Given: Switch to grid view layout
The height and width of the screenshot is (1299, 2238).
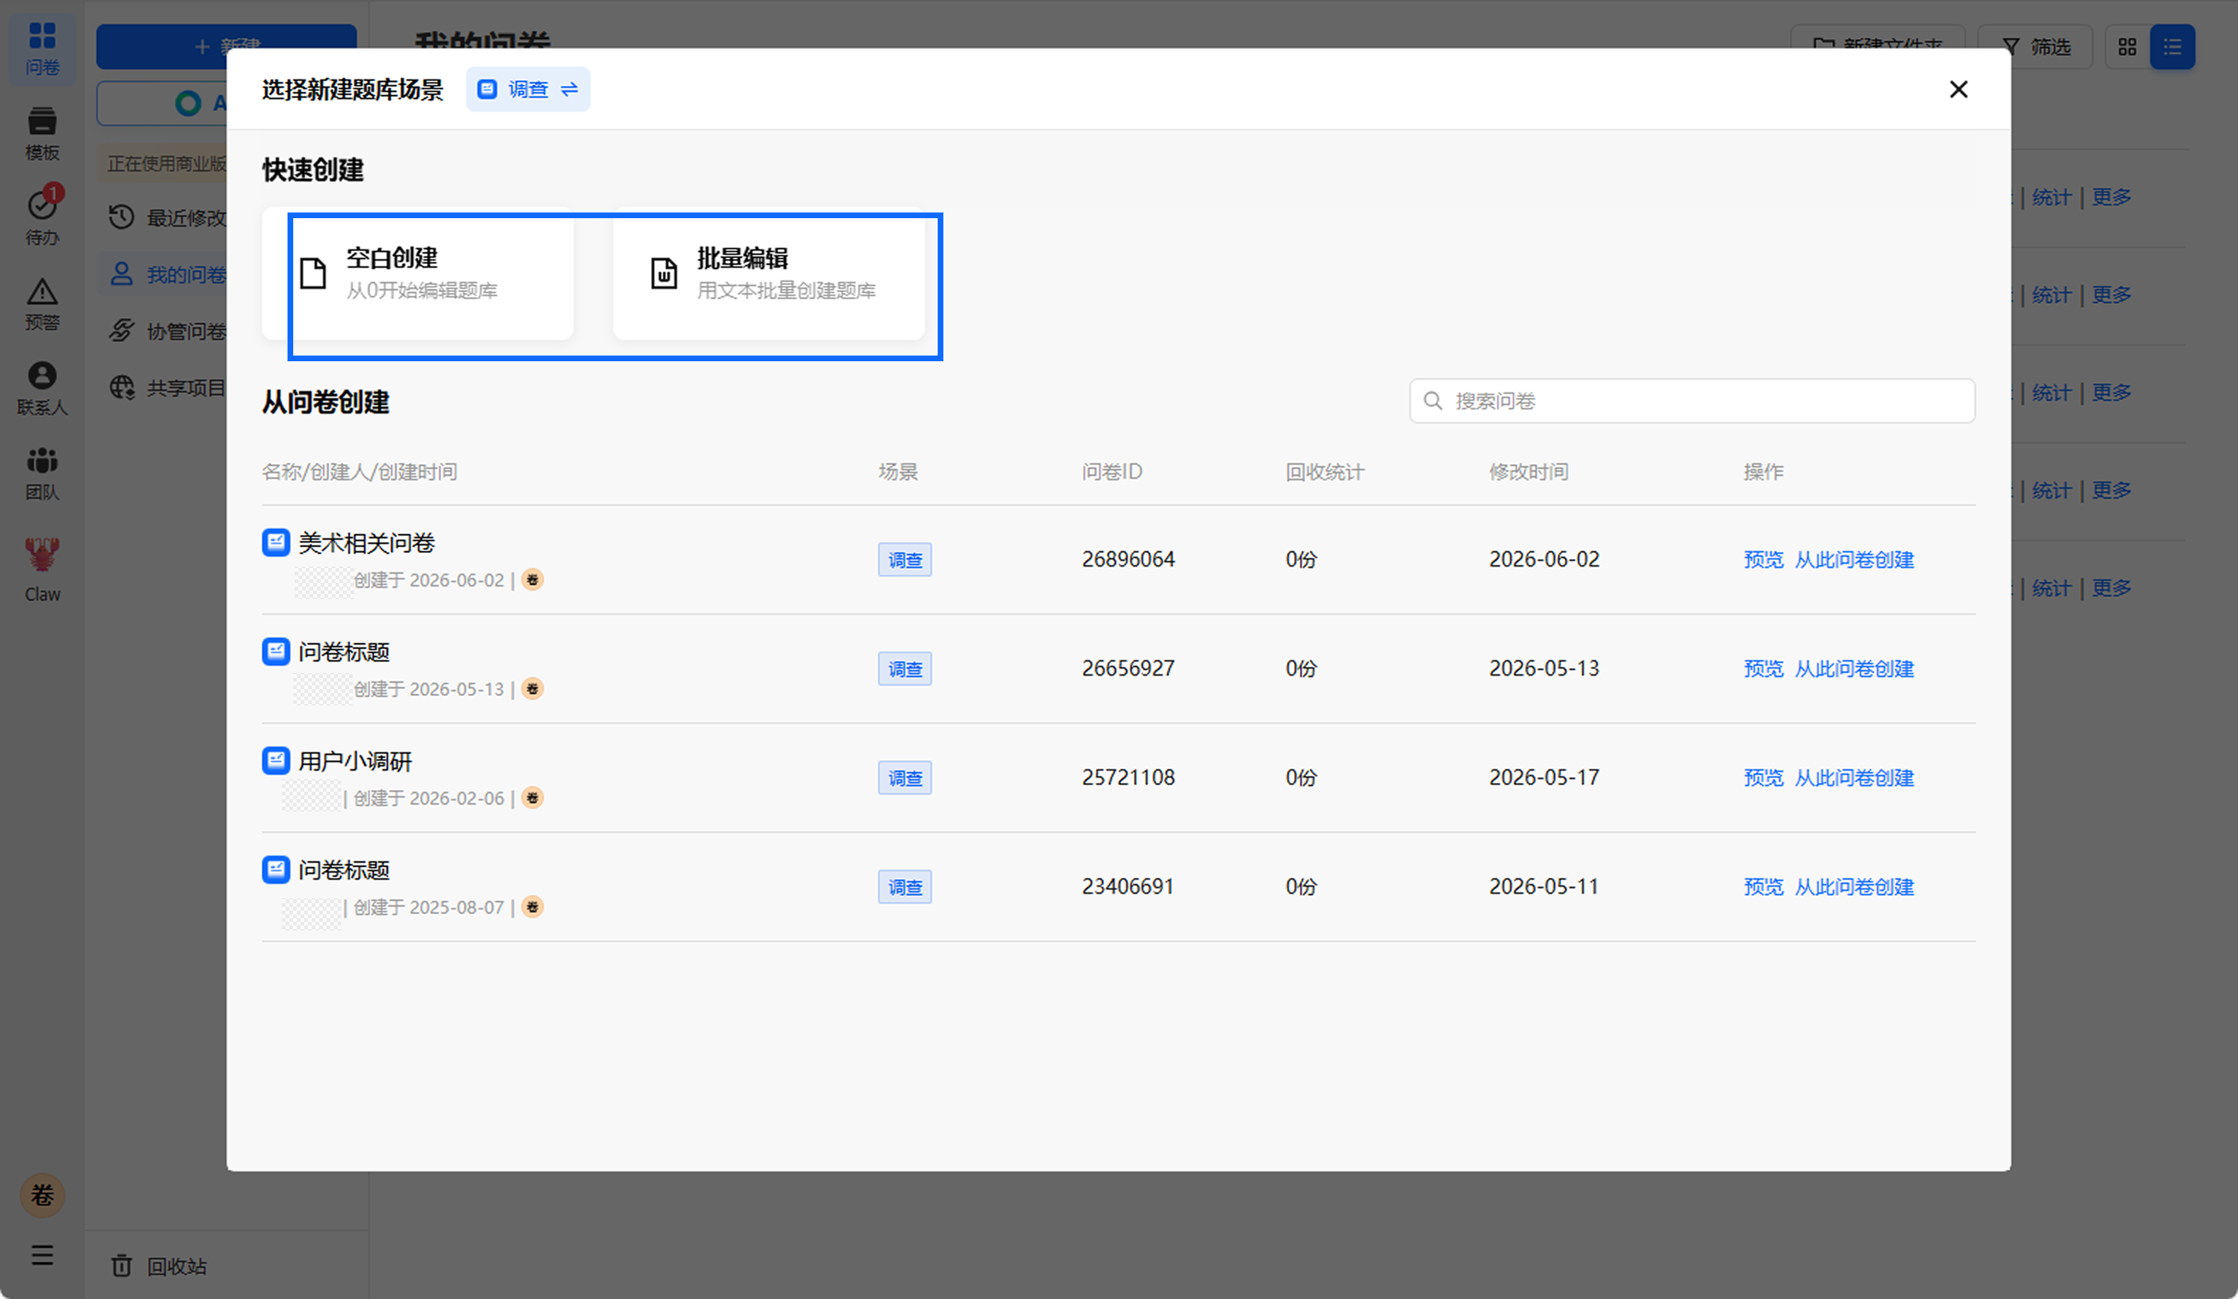Looking at the screenshot, I should click(x=2127, y=47).
